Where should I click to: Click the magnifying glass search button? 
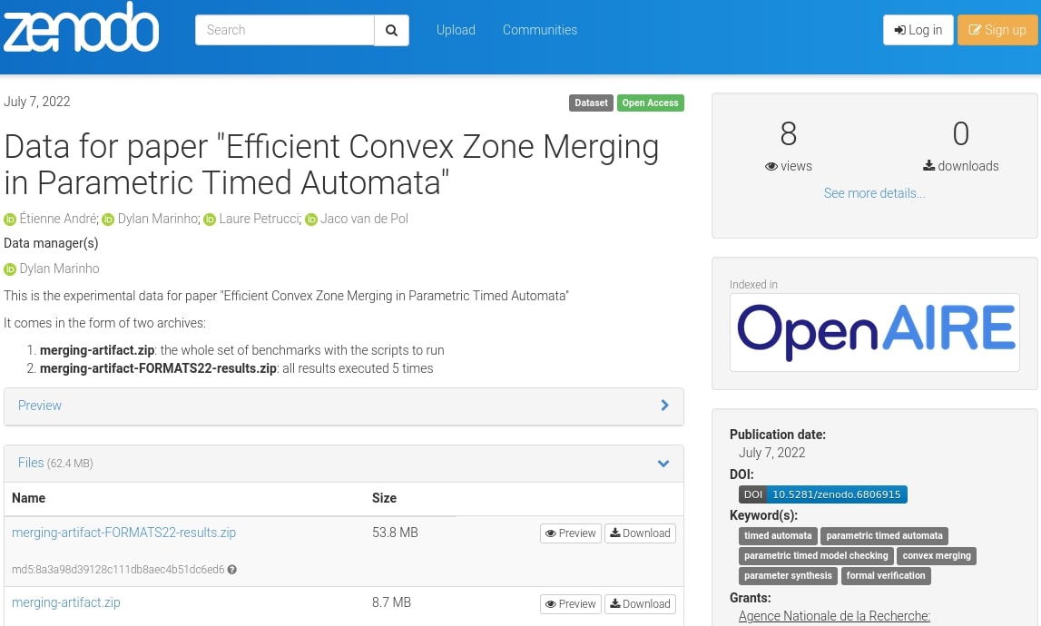click(391, 30)
